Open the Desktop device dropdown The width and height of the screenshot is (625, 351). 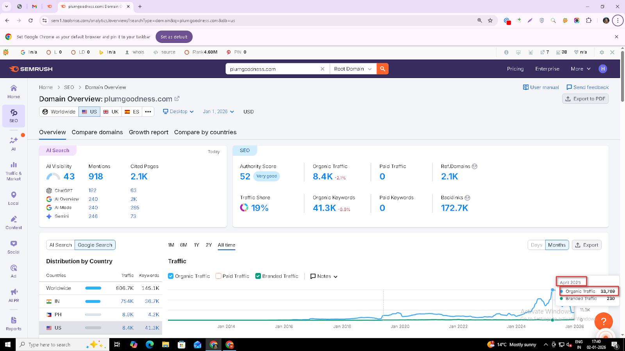tap(178, 112)
